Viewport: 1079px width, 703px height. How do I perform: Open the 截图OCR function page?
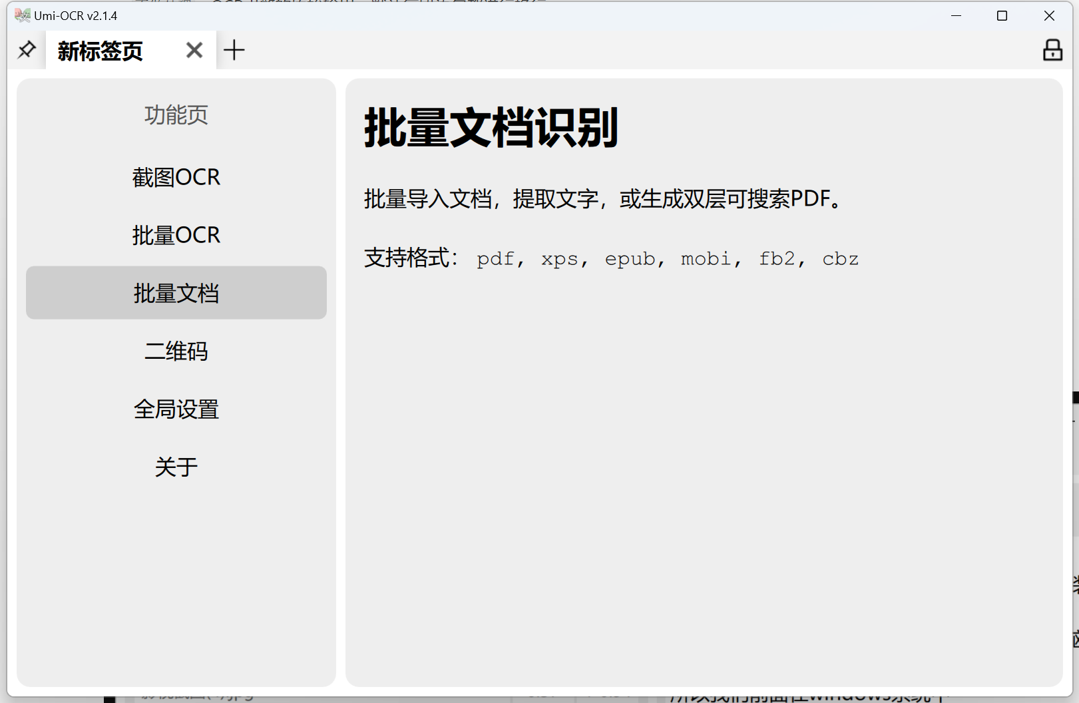click(176, 177)
